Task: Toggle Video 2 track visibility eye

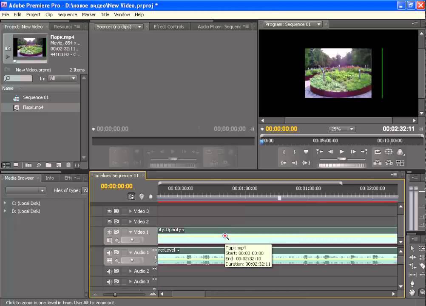Action: [109, 221]
